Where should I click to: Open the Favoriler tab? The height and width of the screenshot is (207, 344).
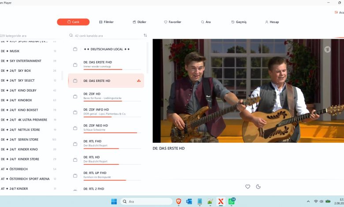172,22
